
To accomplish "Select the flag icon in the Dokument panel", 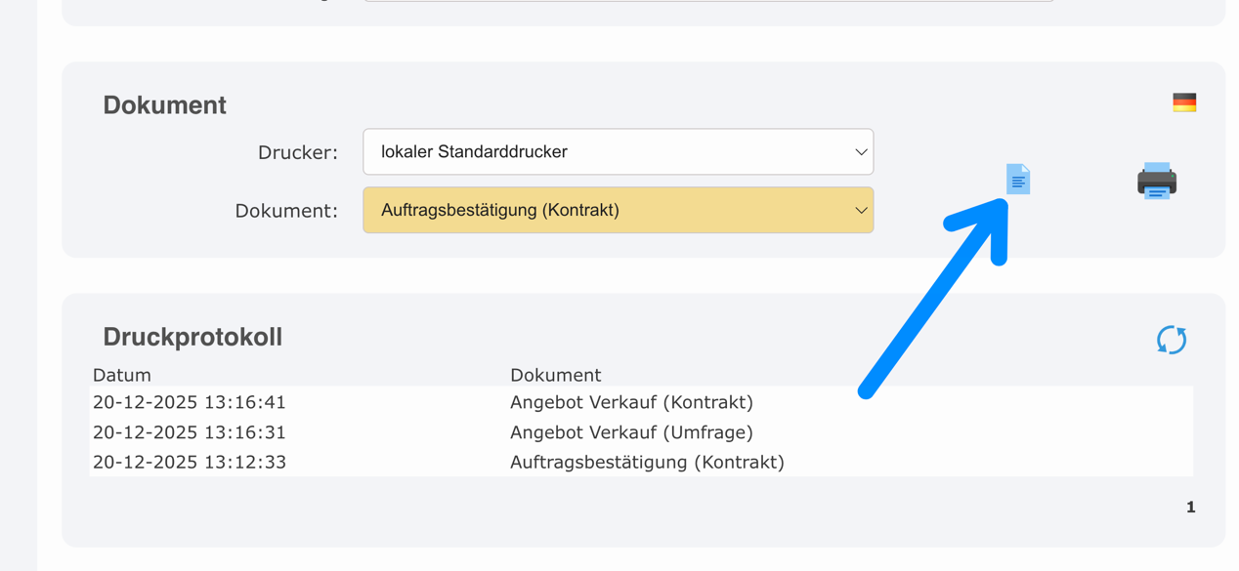I will pos(1184,100).
